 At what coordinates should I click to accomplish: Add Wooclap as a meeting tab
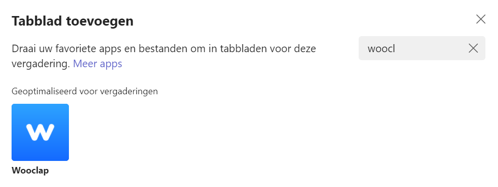(40, 132)
